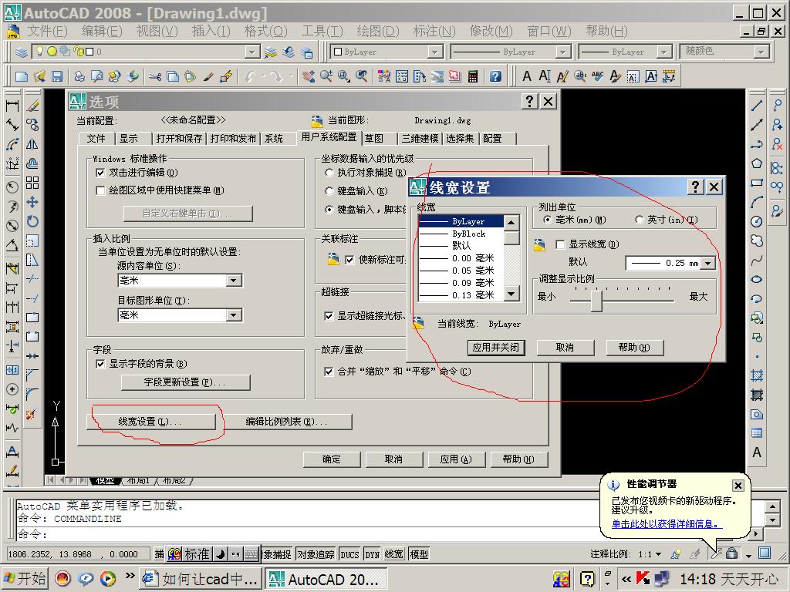Click the Table tool icon
The width and height of the screenshot is (790, 592).
coord(757,433)
